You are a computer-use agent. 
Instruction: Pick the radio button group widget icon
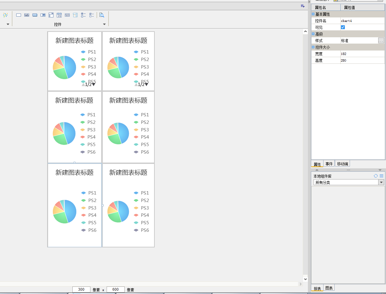point(84,15)
